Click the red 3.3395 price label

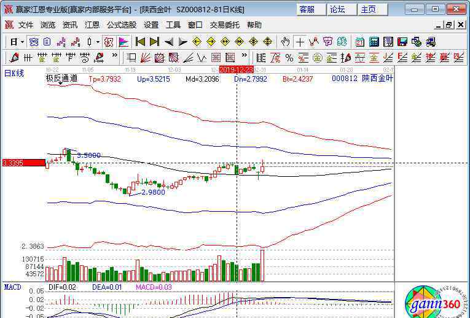point(24,163)
